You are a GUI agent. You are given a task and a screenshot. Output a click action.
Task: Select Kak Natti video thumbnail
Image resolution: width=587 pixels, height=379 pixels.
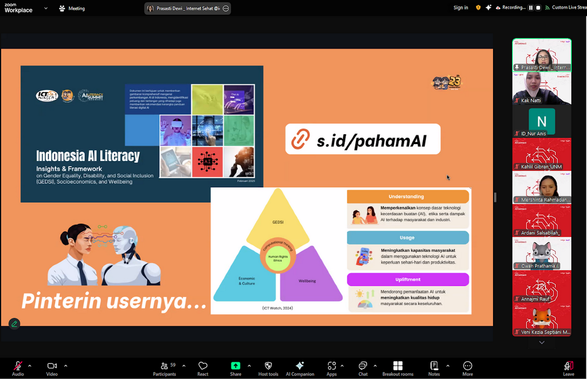click(x=542, y=88)
